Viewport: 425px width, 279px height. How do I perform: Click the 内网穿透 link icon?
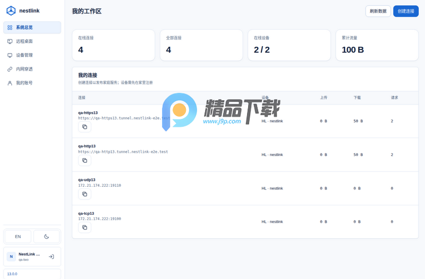click(x=10, y=69)
